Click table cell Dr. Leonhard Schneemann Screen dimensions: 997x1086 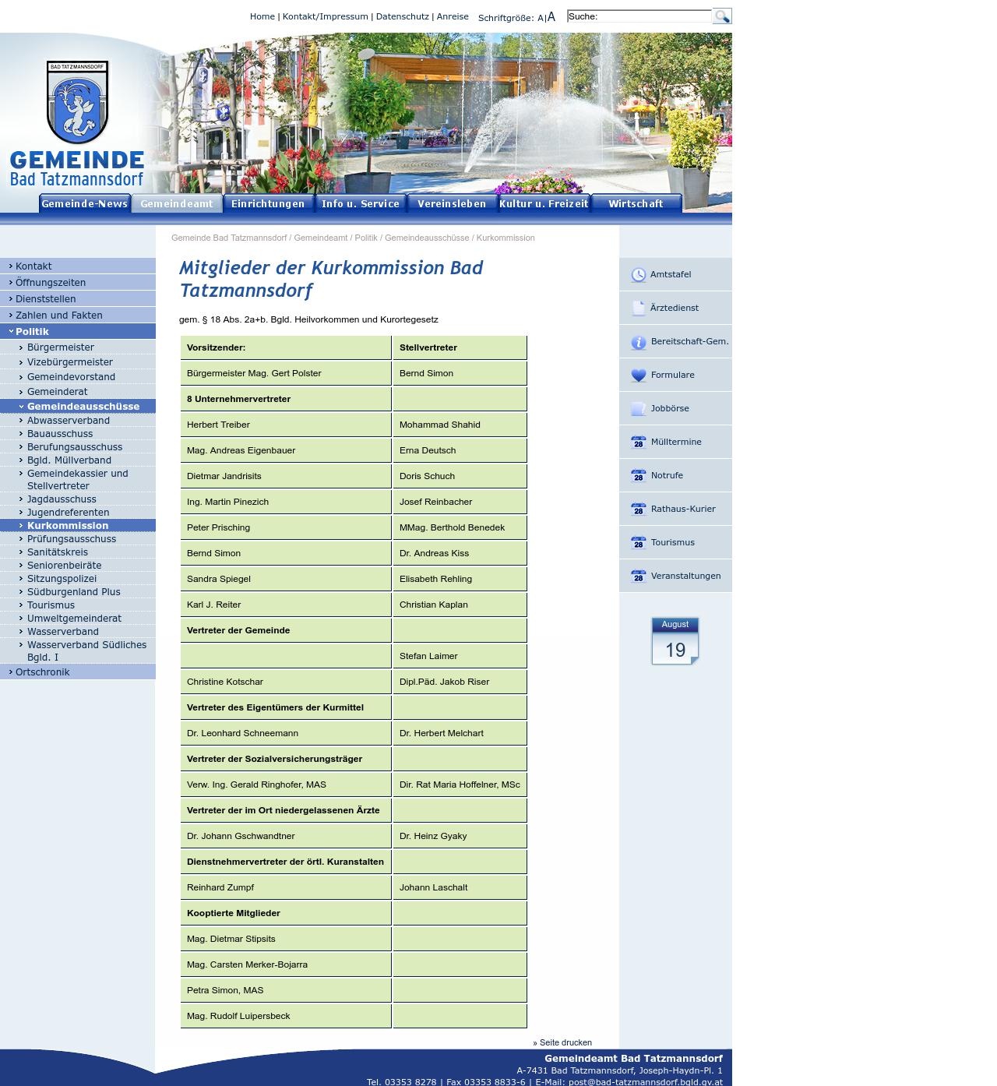pyautogui.click(x=286, y=733)
